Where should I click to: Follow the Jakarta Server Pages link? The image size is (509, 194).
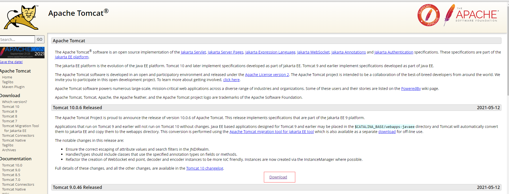point(226,52)
